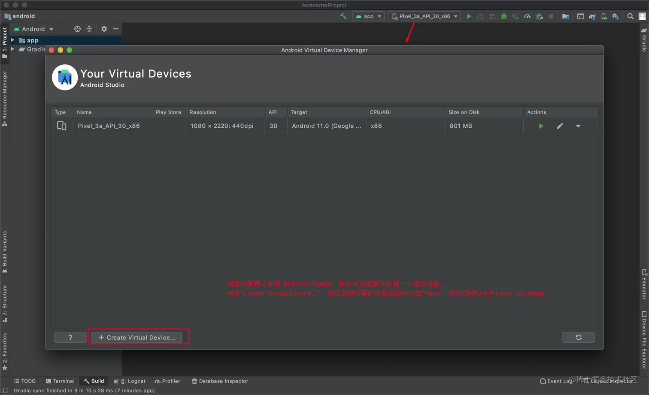
Task: Click the Stop square icon in toolbar
Action: (551, 16)
